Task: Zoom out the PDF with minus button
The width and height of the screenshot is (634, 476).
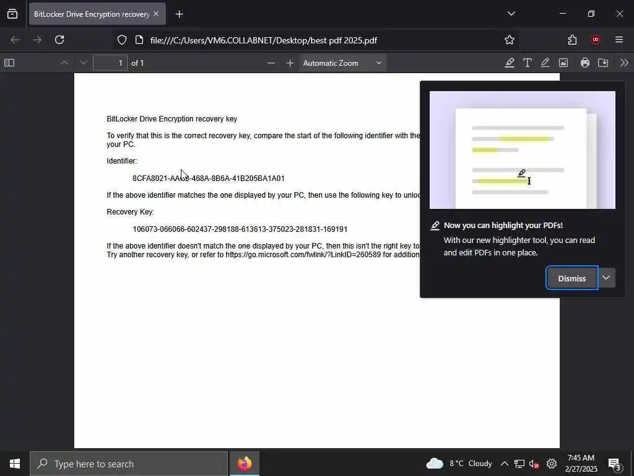Action: tap(271, 63)
